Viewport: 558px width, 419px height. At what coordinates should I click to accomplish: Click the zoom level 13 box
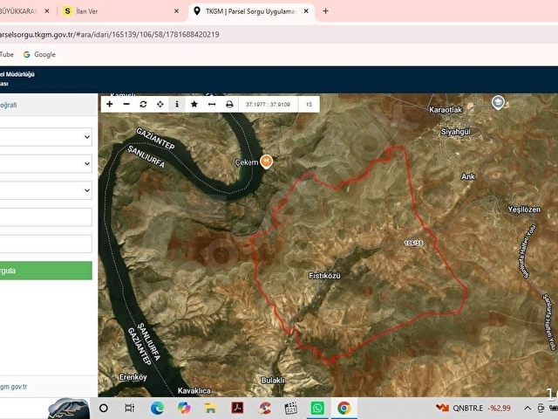tap(309, 105)
